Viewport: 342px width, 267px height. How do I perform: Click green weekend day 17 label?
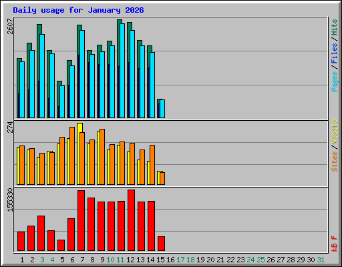[180, 260]
